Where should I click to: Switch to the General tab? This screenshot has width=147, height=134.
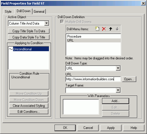(39, 12)
